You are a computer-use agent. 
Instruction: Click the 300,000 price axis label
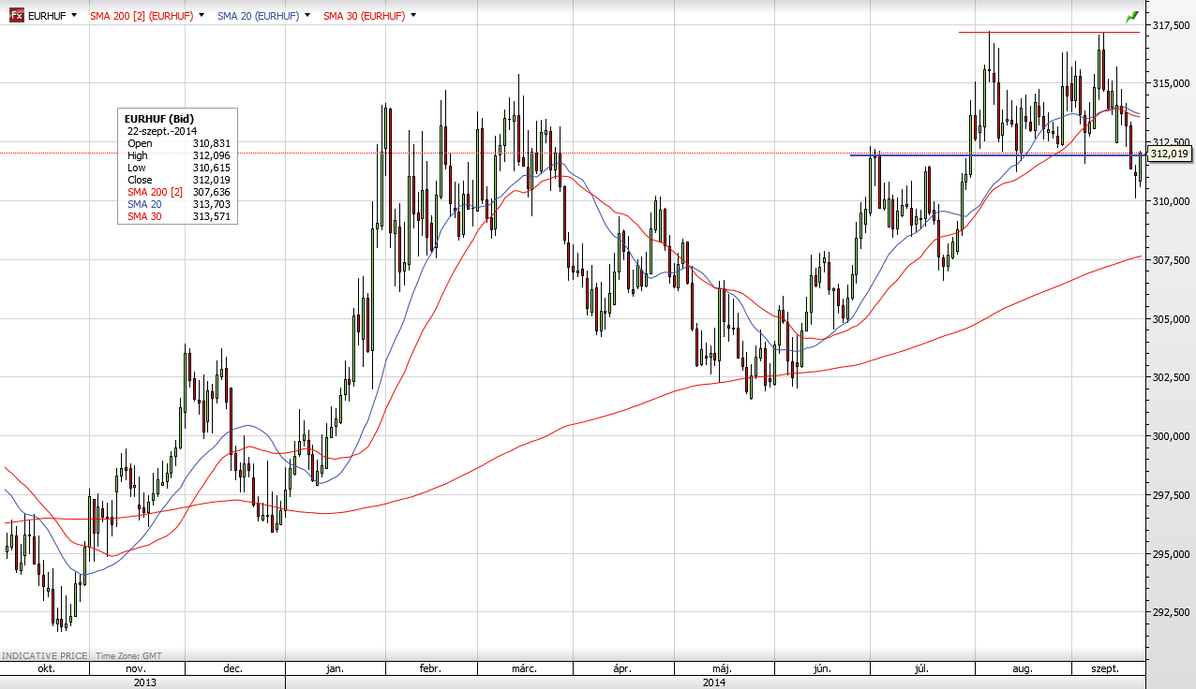coord(1171,436)
